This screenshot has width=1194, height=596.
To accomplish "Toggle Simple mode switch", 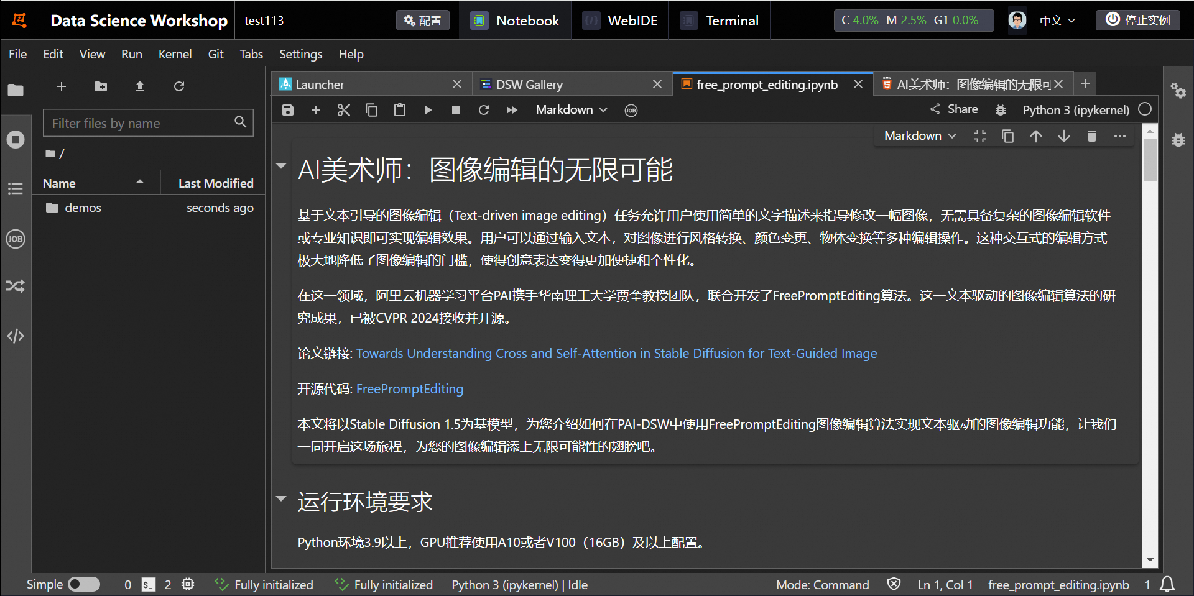I will (83, 584).
